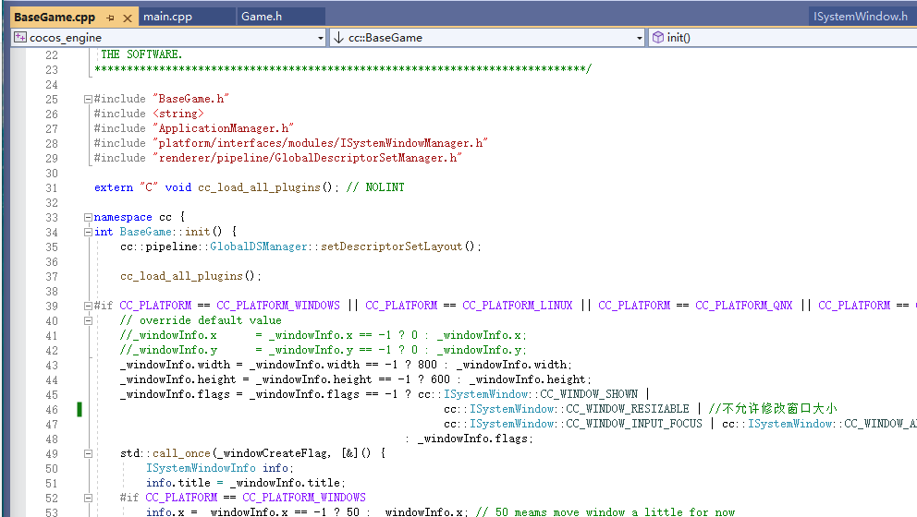Collapse the call_once lambda at line 49
The image size is (917, 517).
click(x=88, y=453)
